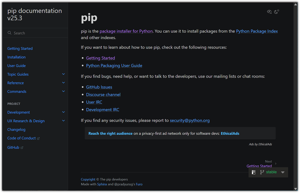Image resolution: width=300 pixels, height=193 pixels.
Task: Click the stable version label
Action: [271, 172]
